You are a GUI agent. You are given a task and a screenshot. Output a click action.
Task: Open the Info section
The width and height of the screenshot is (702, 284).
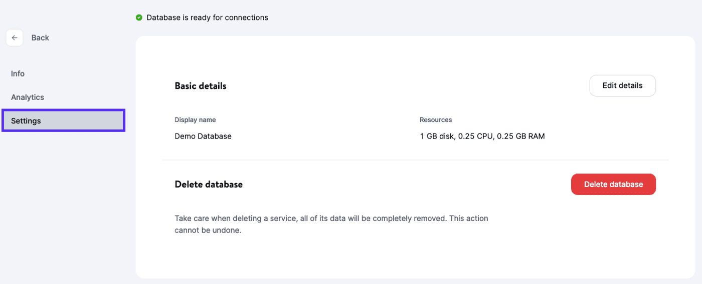click(18, 73)
